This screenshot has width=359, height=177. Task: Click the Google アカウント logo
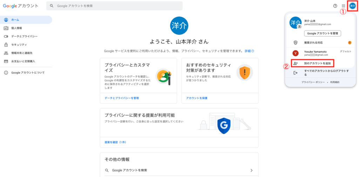point(21,6)
